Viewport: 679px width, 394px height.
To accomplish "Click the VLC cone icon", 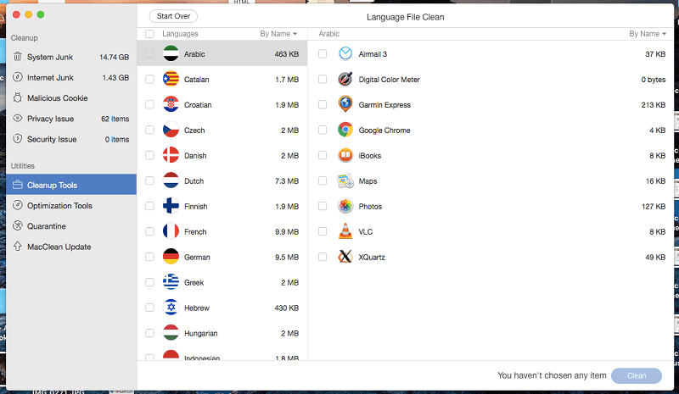I will [345, 231].
